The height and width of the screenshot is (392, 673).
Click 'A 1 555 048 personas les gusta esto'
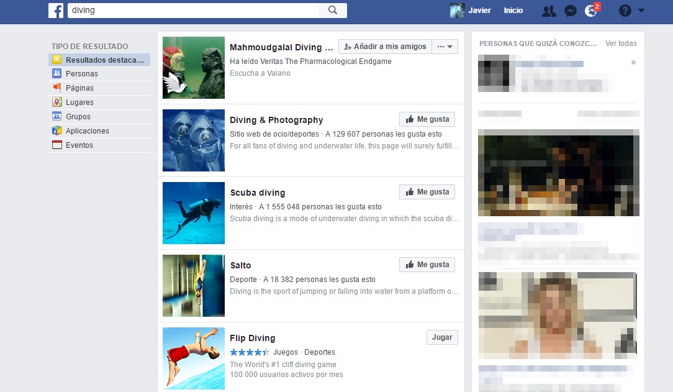[320, 207]
